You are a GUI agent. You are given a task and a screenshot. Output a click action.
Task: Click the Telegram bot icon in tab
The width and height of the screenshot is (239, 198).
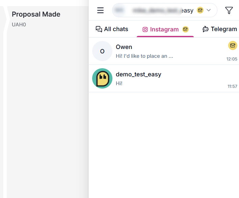(206, 29)
